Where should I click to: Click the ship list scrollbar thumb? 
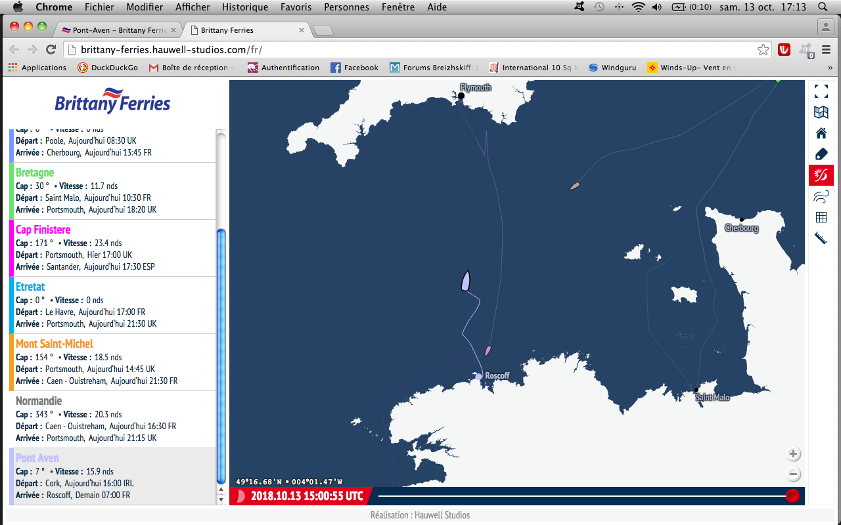coord(221,356)
